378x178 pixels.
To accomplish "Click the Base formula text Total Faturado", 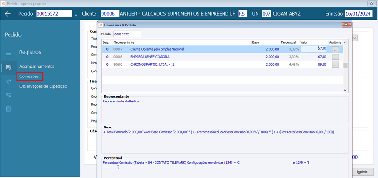I will [219, 132].
